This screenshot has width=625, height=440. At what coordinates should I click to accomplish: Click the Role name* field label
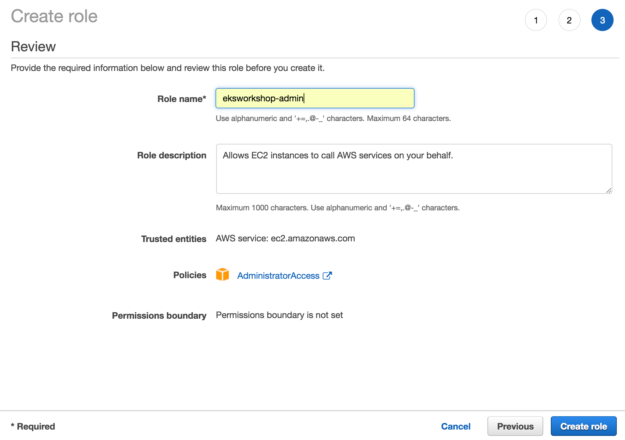(x=182, y=99)
